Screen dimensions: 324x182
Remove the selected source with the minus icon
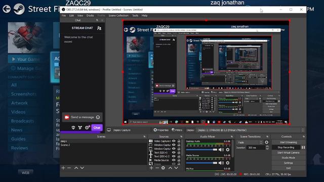click(157, 168)
